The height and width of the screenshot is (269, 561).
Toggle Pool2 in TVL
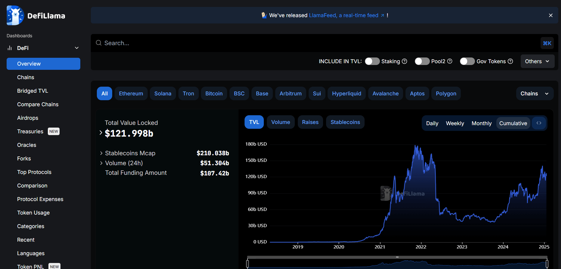coord(422,61)
